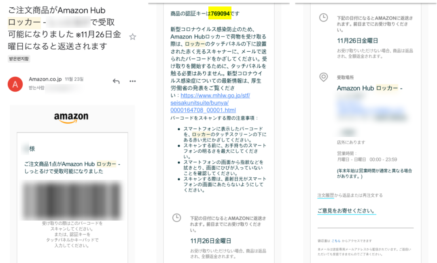437x263 pixels.
Task: Click the sender name Amazon.co.jp
Action: tap(45, 79)
